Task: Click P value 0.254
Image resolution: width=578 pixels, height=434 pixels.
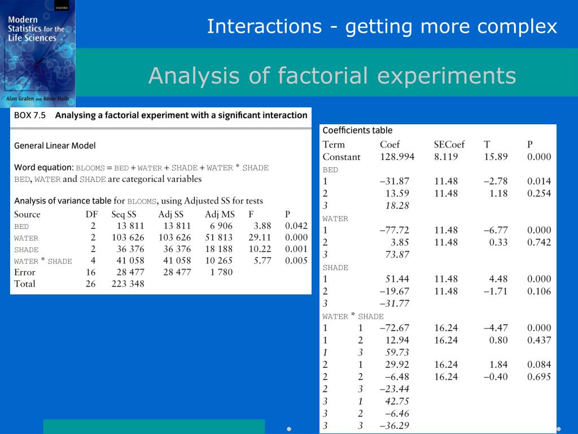Action: (x=539, y=193)
